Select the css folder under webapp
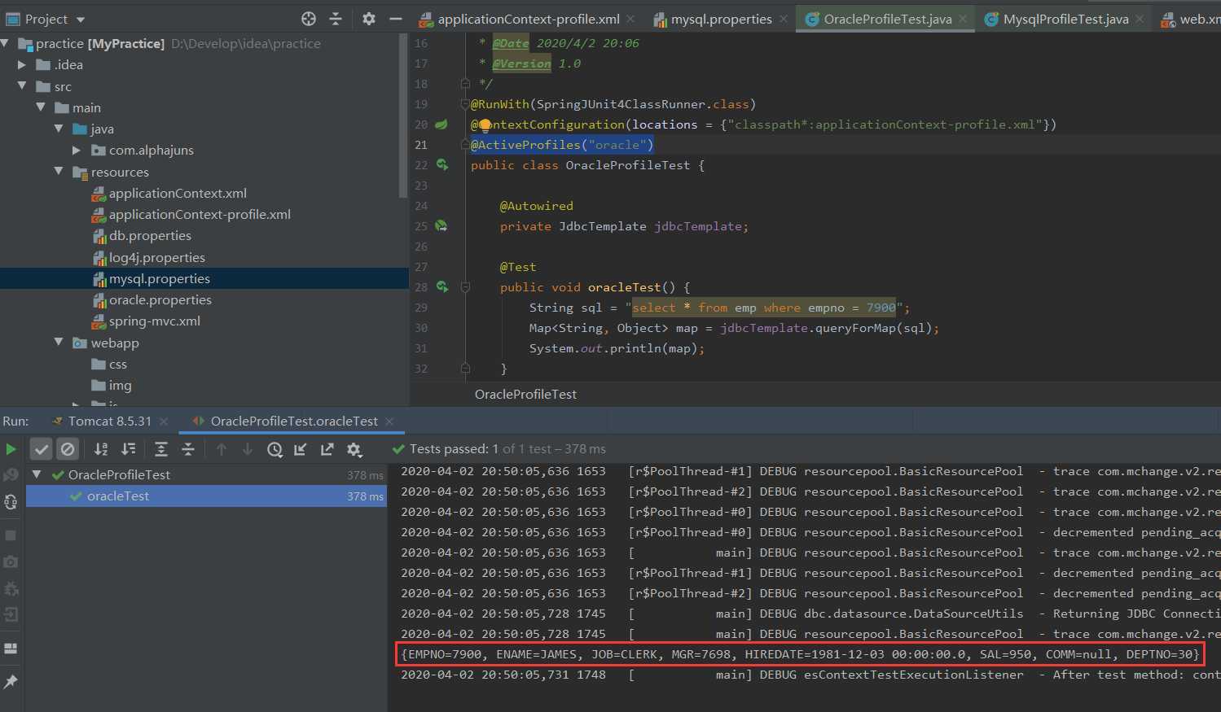This screenshot has height=712, width=1221. pos(117,365)
